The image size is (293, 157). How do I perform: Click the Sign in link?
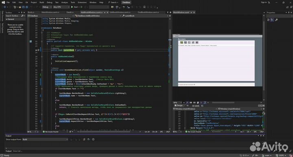264,2
